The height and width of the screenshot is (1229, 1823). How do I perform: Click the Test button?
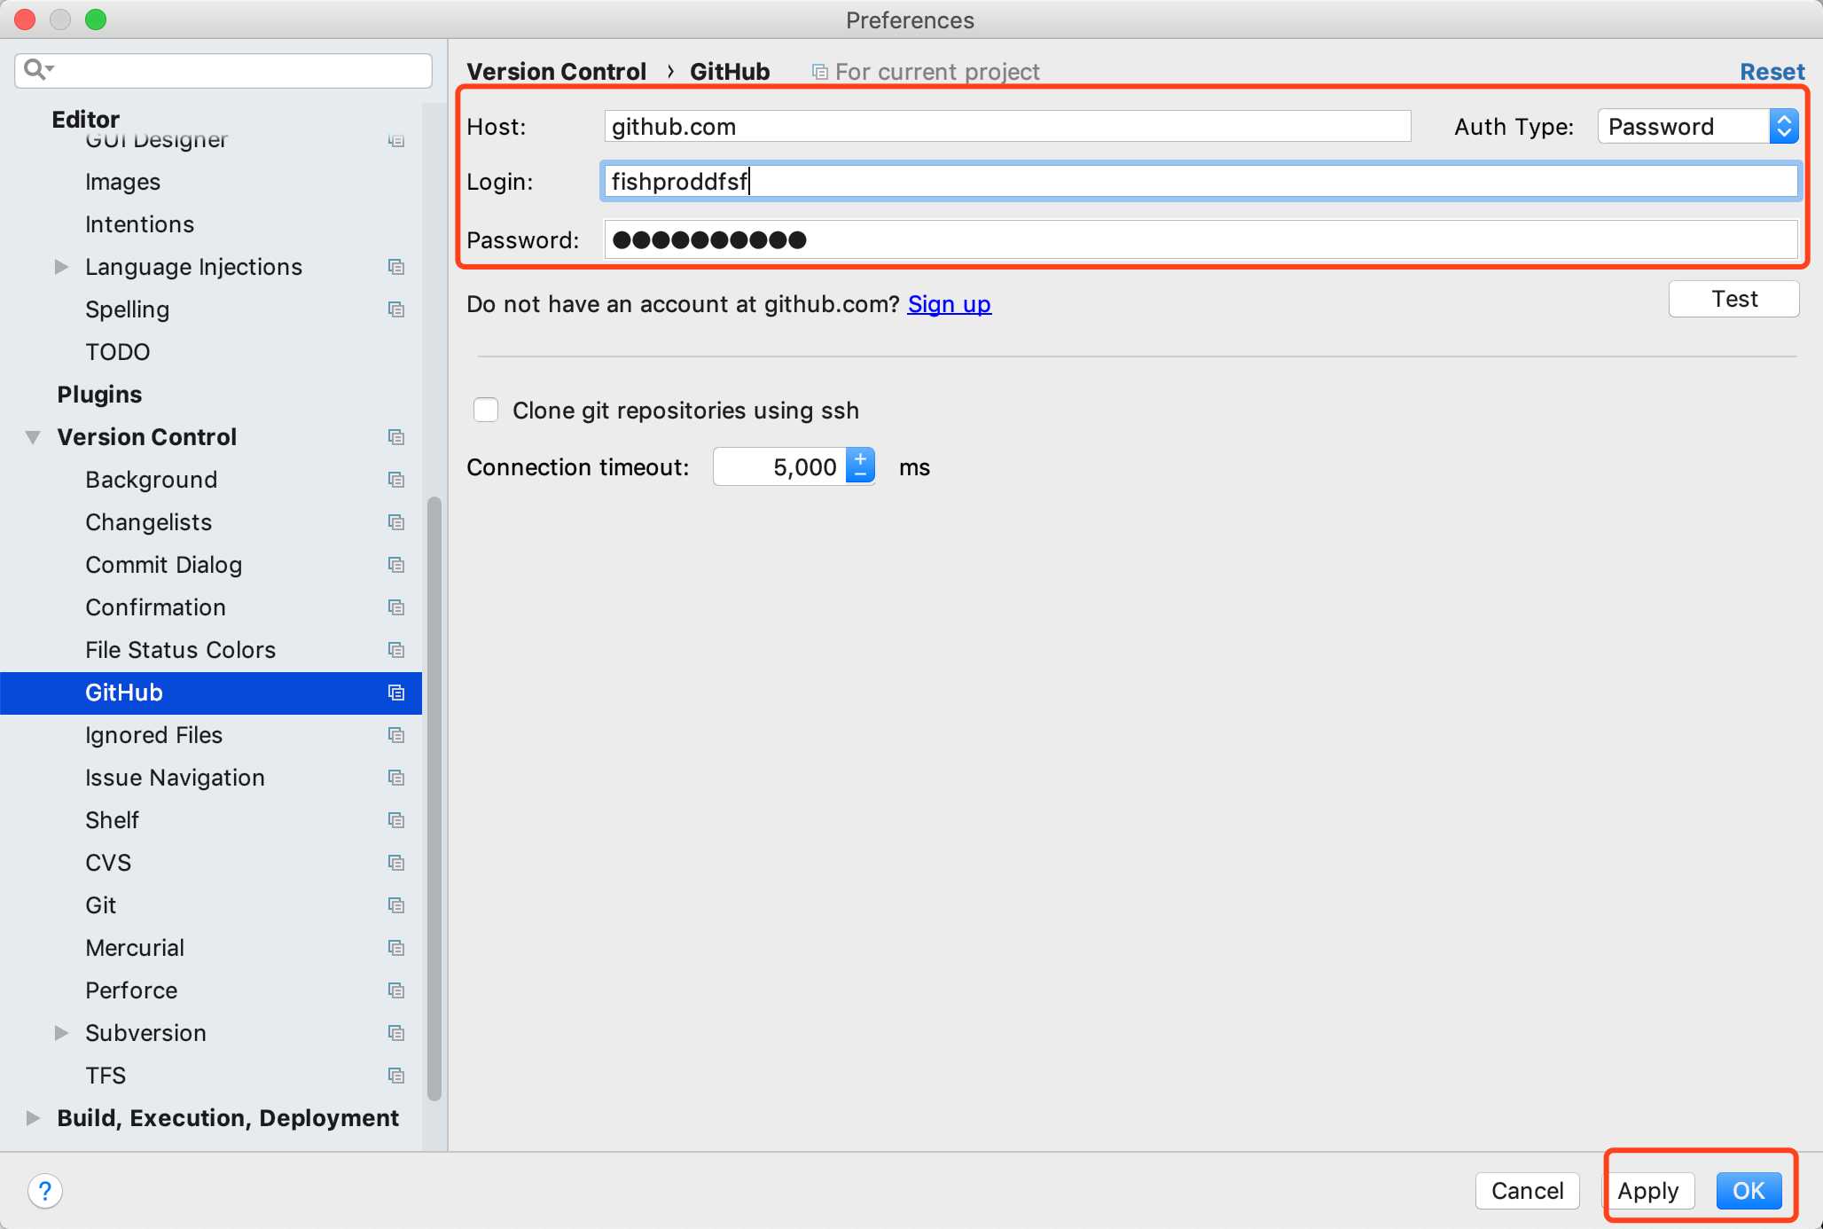(x=1733, y=299)
